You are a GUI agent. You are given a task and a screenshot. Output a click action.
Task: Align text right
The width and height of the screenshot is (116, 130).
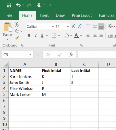pos(101,36)
